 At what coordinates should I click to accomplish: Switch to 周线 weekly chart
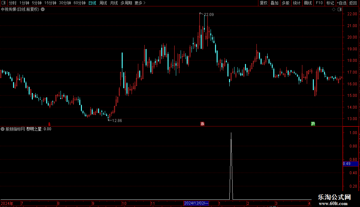coord(103,3)
